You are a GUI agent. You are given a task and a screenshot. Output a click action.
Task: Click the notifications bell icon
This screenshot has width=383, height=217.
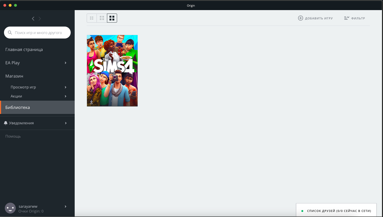pos(6,123)
